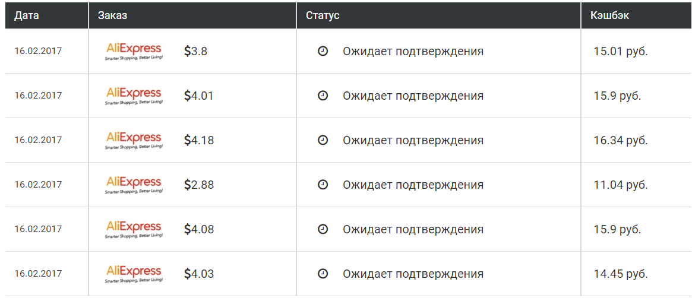
Task: Click the Заказ column header
Action: pos(112,15)
